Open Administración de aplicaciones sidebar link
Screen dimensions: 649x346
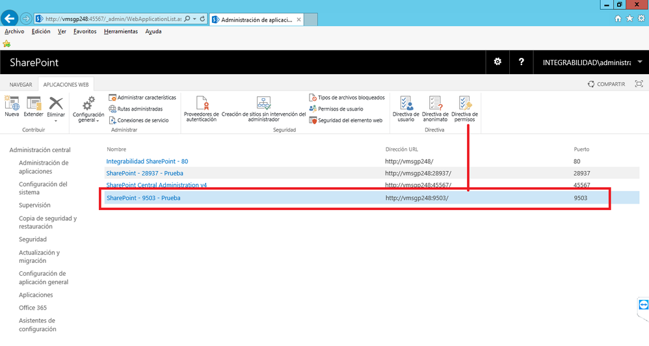pyautogui.click(x=44, y=166)
